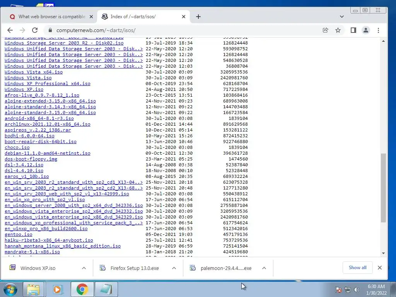This screenshot has width=396, height=297.
Task: Open the Windows_XP.iso link
Action: pos(24,89)
